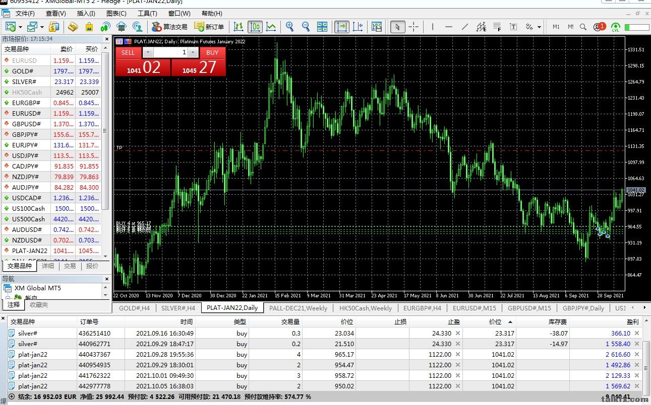Click the signals icon
This screenshot has width=651, height=405.
(105, 27)
